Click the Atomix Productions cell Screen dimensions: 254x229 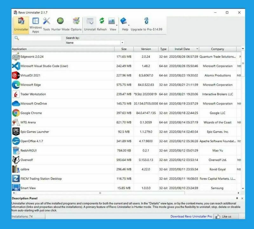217,75
